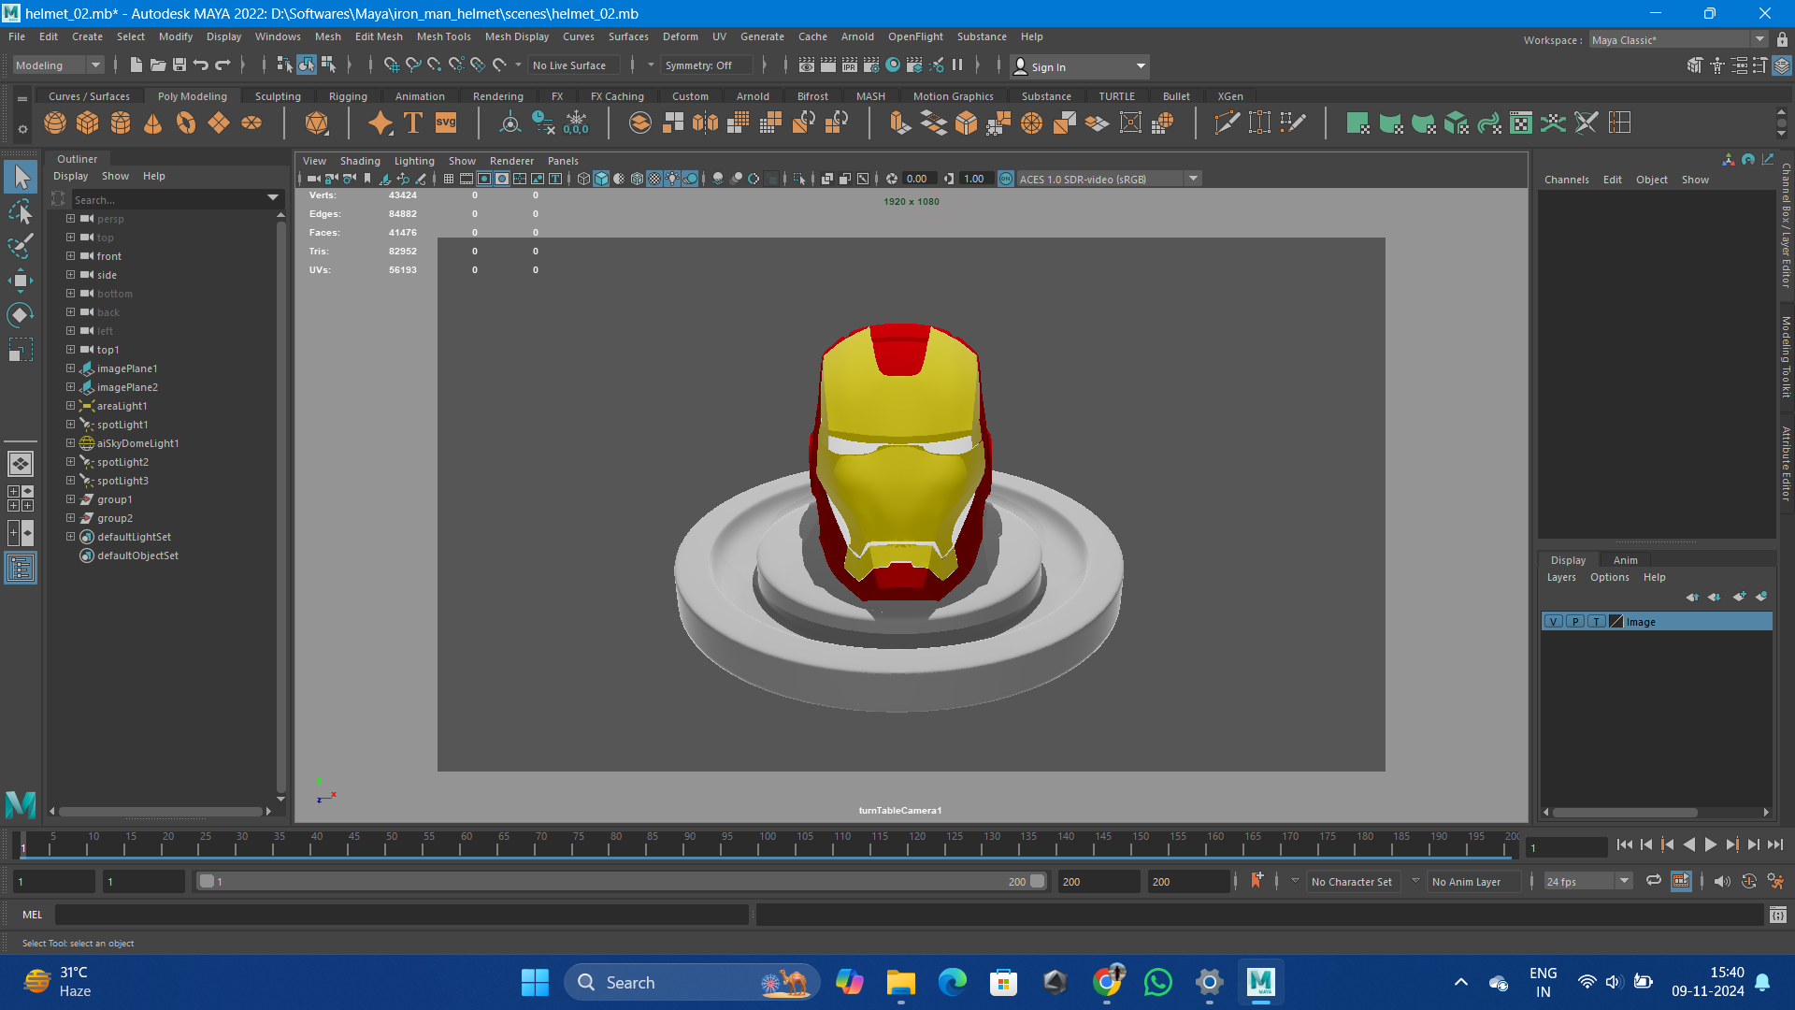This screenshot has width=1795, height=1010.
Task: Create new scene using page icon
Action: 136,65
